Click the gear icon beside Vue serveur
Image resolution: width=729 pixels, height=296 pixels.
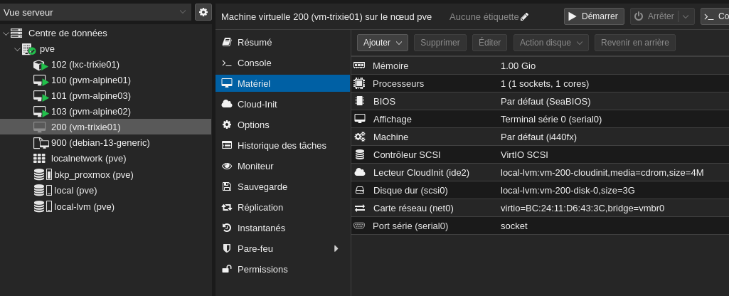pyautogui.click(x=203, y=12)
